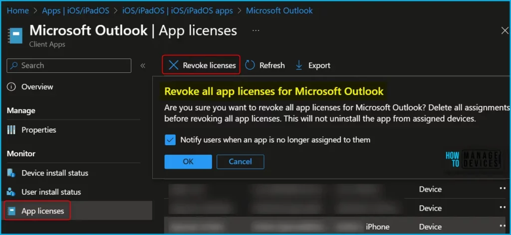Focus the sidebar Search field

[69, 65]
